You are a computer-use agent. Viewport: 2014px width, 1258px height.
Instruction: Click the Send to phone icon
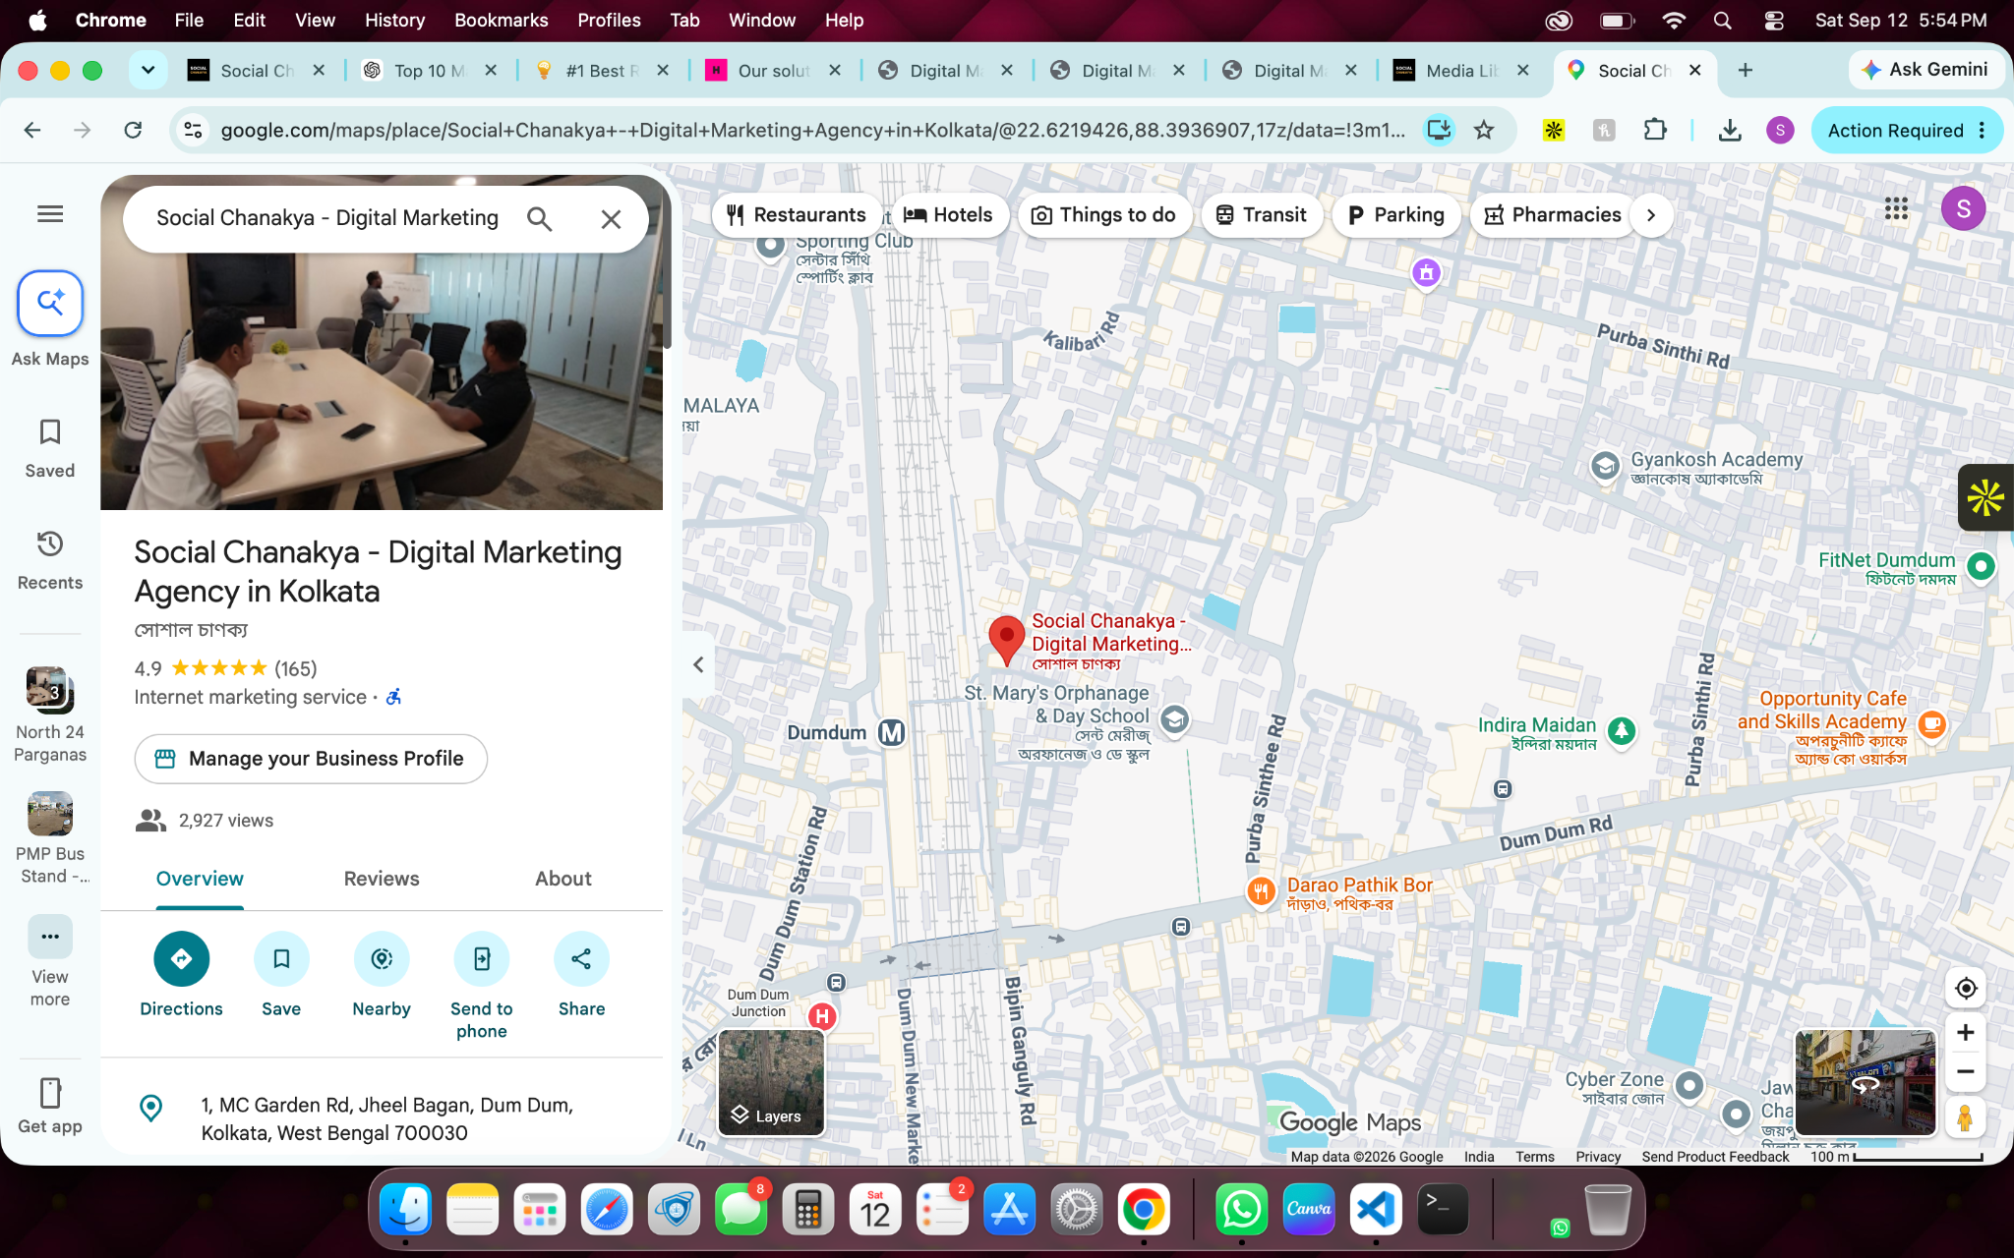coord(482,958)
